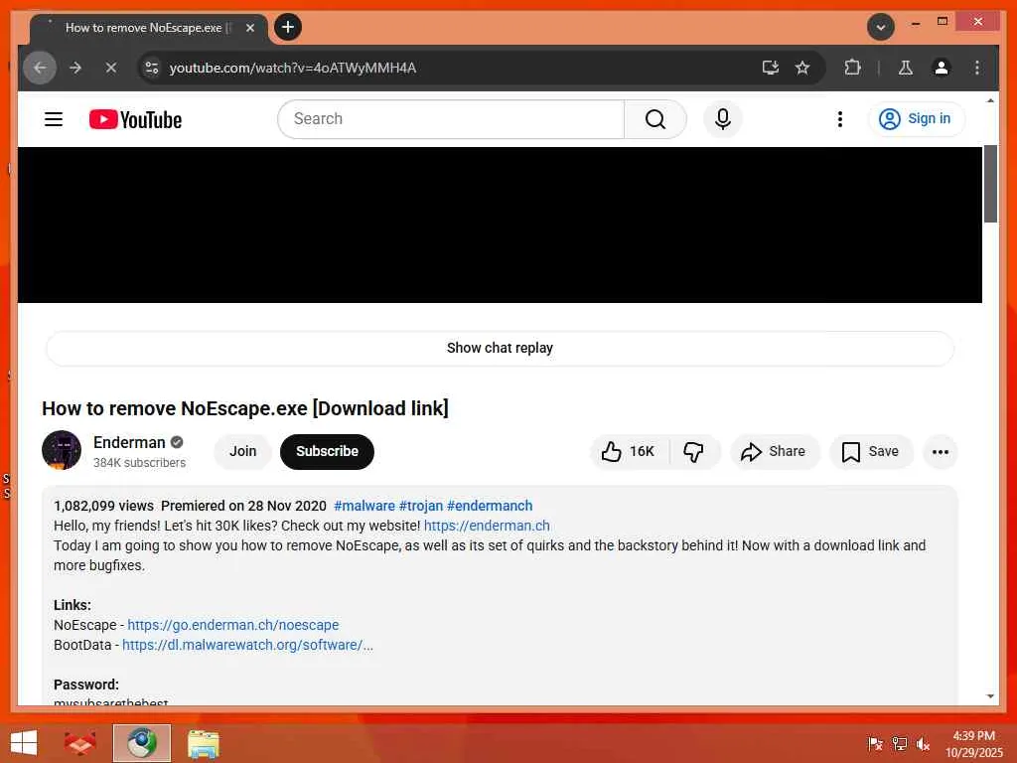Screen dimensions: 1017x763
Task: Start voice search with the microphone icon
Action: tap(723, 119)
